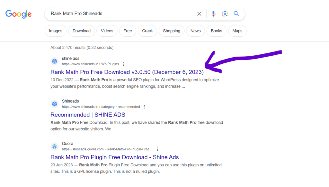Click the '10 Dec 2022' snippet text
The width and height of the screenshot is (329, 187).
pyautogui.click(x=62, y=80)
